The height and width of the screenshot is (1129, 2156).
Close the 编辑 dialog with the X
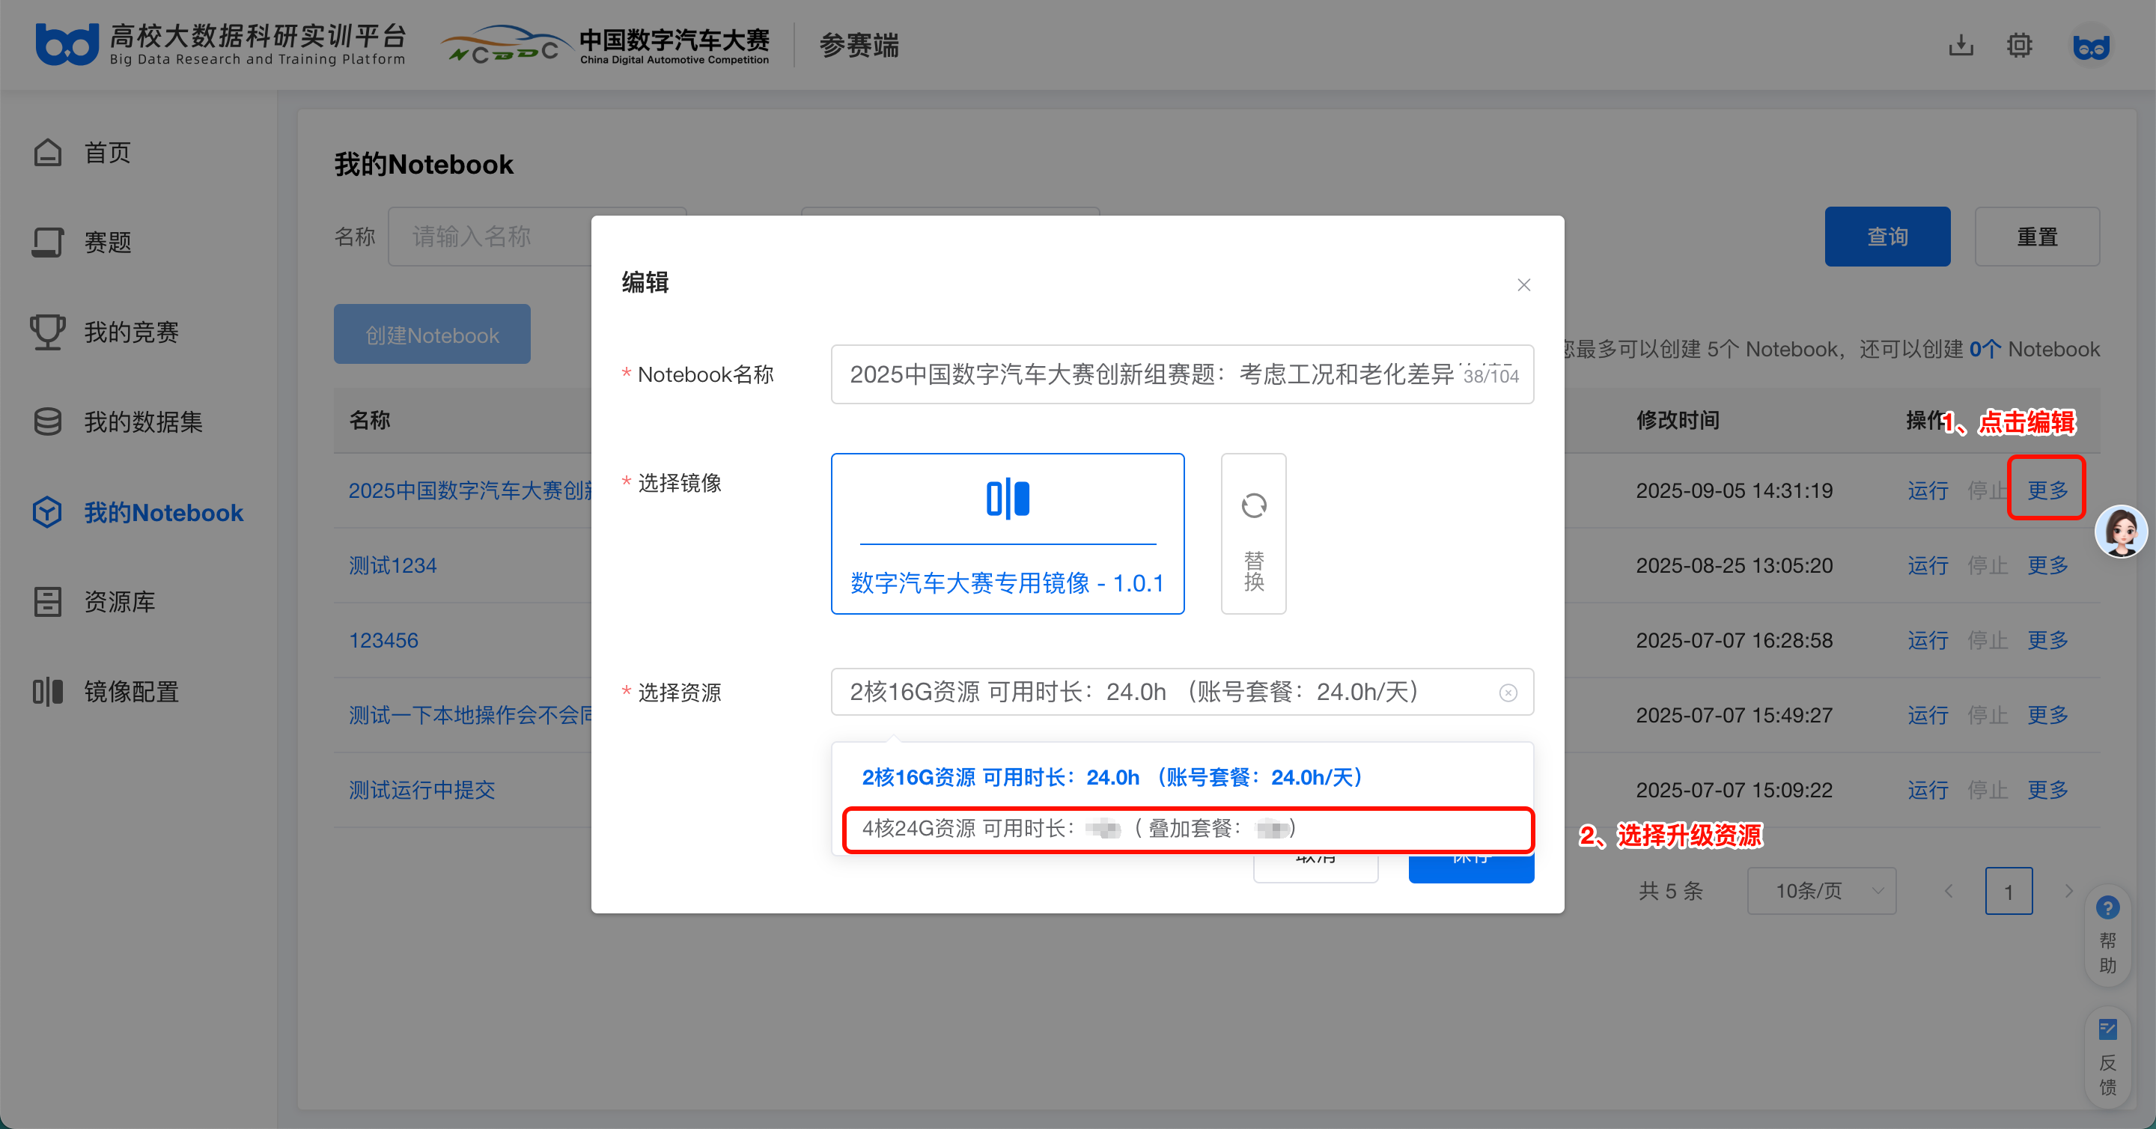(1524, 285)
